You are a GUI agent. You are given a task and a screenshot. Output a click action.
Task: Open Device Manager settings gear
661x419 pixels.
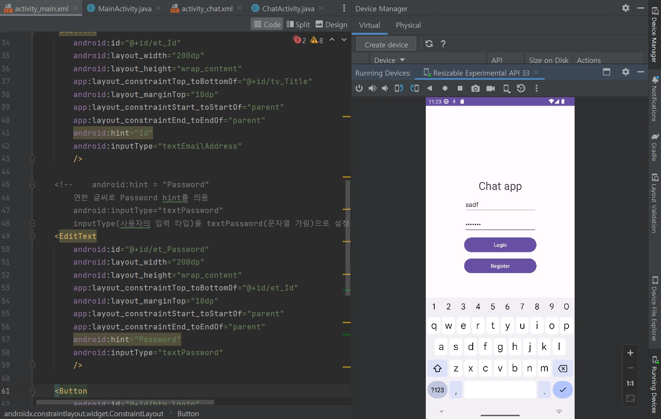click(x=626, y=8)
